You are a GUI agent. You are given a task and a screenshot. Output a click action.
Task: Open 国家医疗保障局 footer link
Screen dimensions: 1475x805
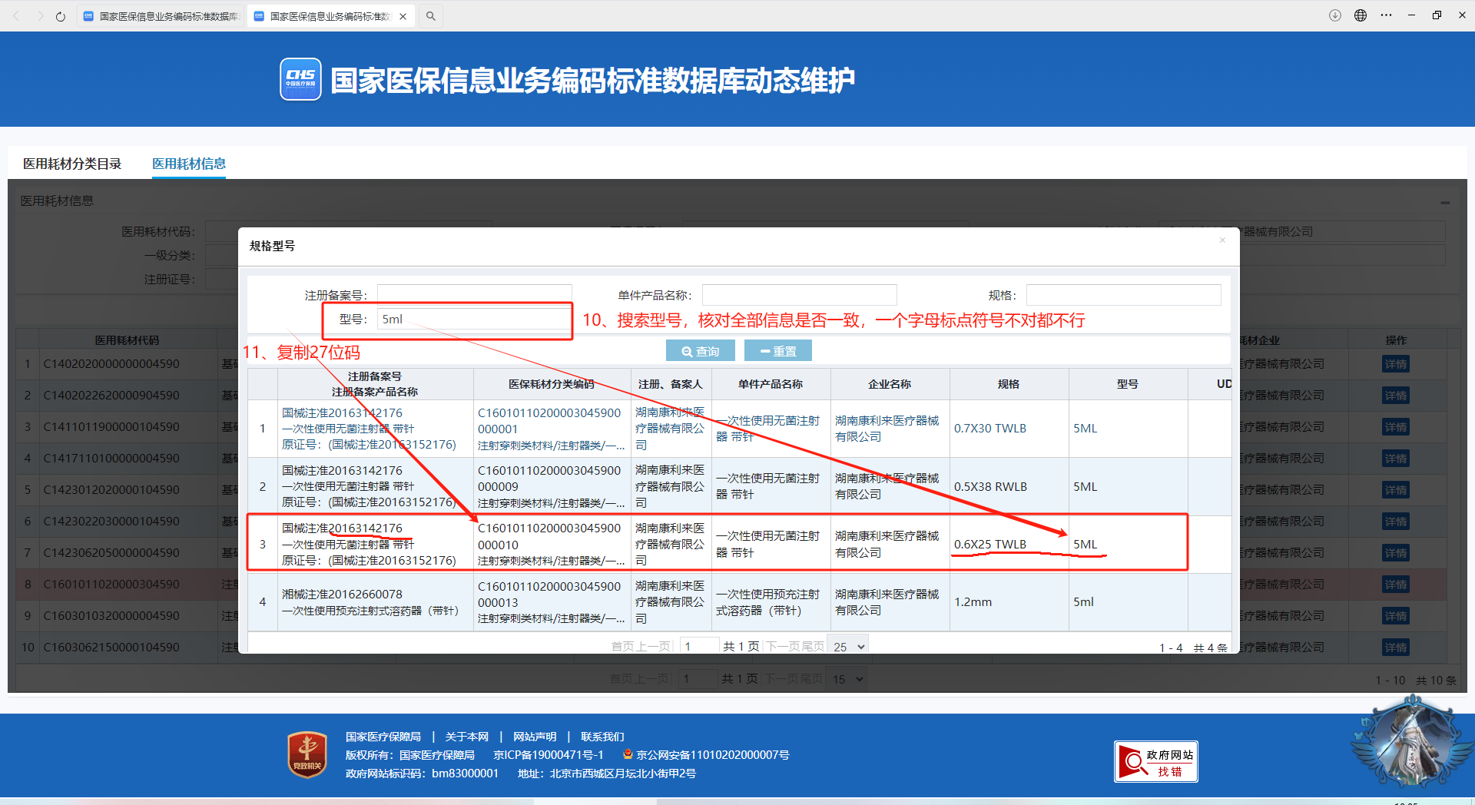(x=383, y=737)
